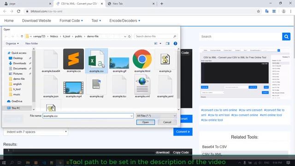Viewport: 295px width, 166px height.
Task: Expand the address path history dropdown
Action: [x=125, y=36]
